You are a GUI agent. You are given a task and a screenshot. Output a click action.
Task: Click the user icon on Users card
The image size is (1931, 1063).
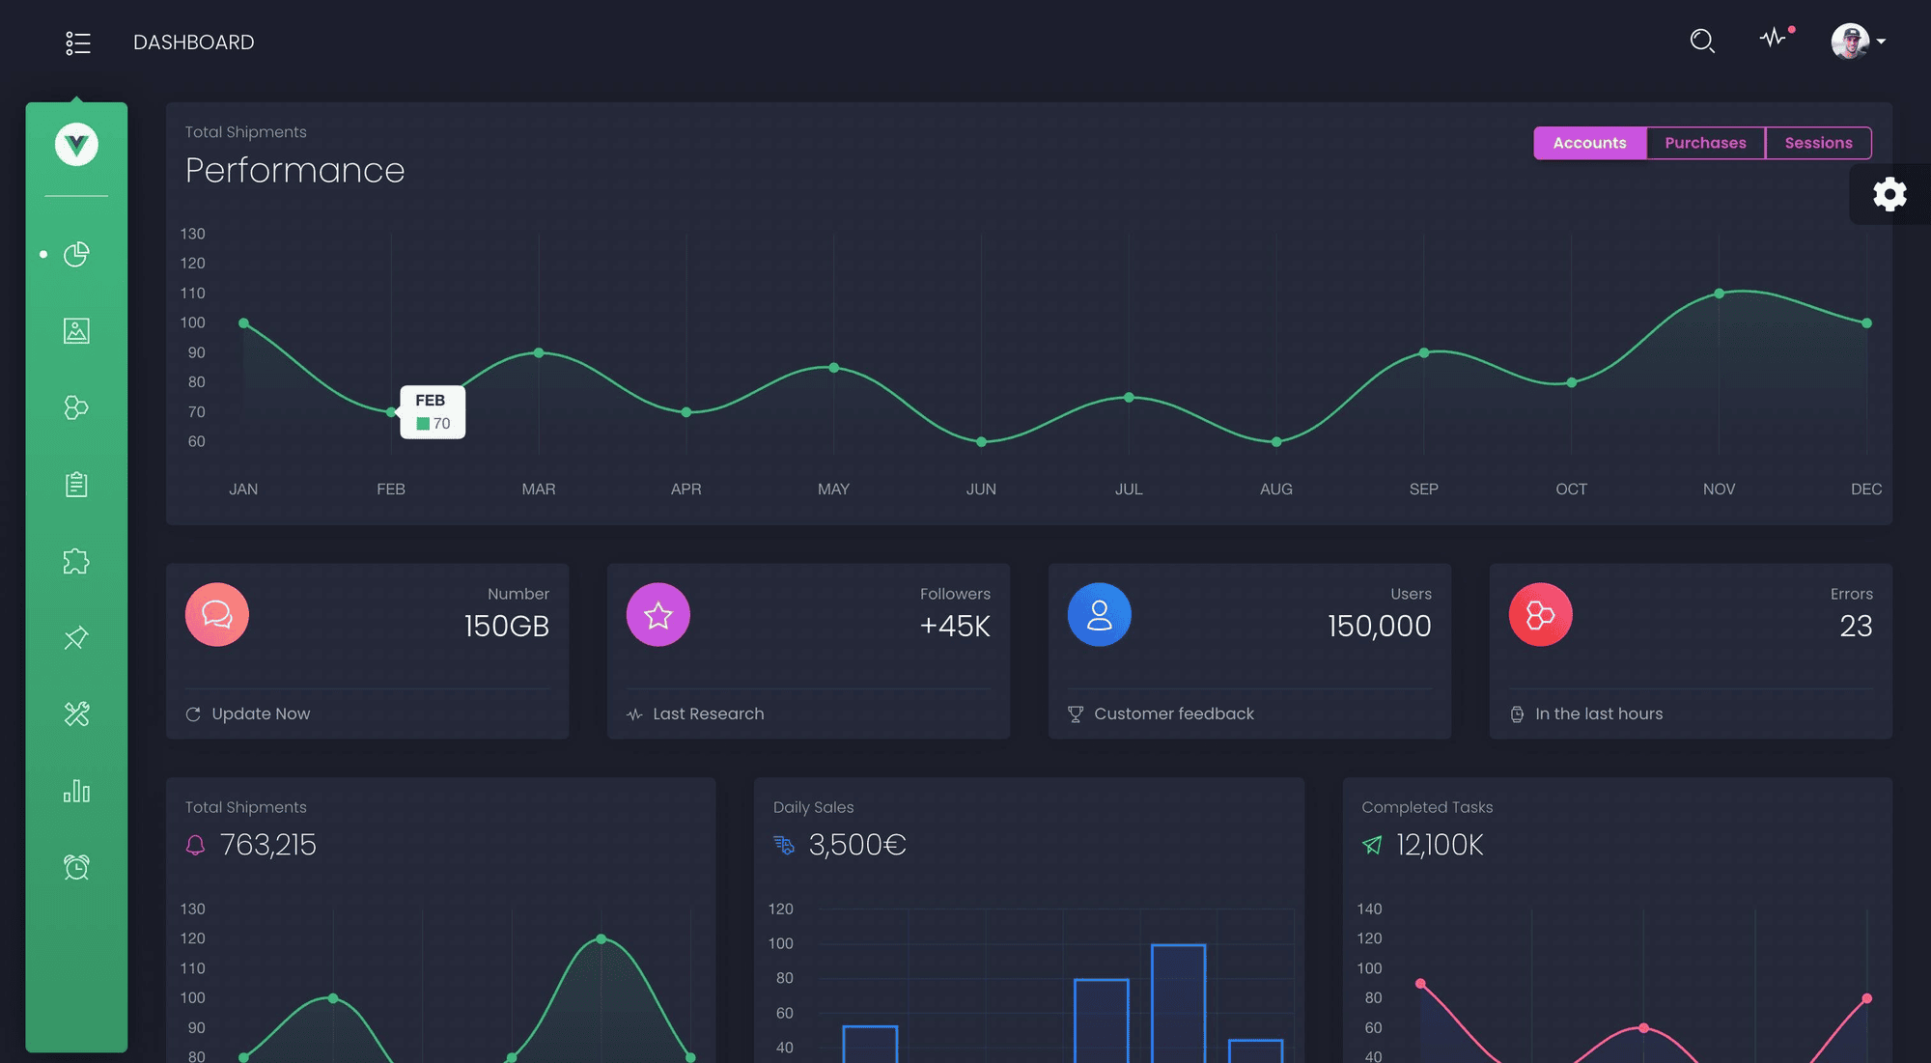1100,615
